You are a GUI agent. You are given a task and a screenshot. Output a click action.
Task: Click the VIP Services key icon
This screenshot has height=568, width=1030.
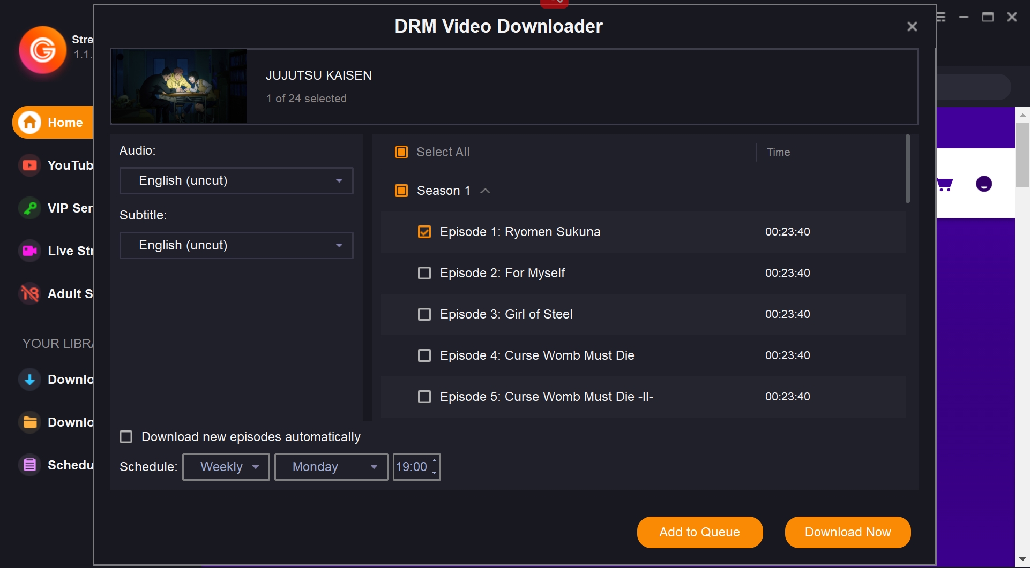29,208
